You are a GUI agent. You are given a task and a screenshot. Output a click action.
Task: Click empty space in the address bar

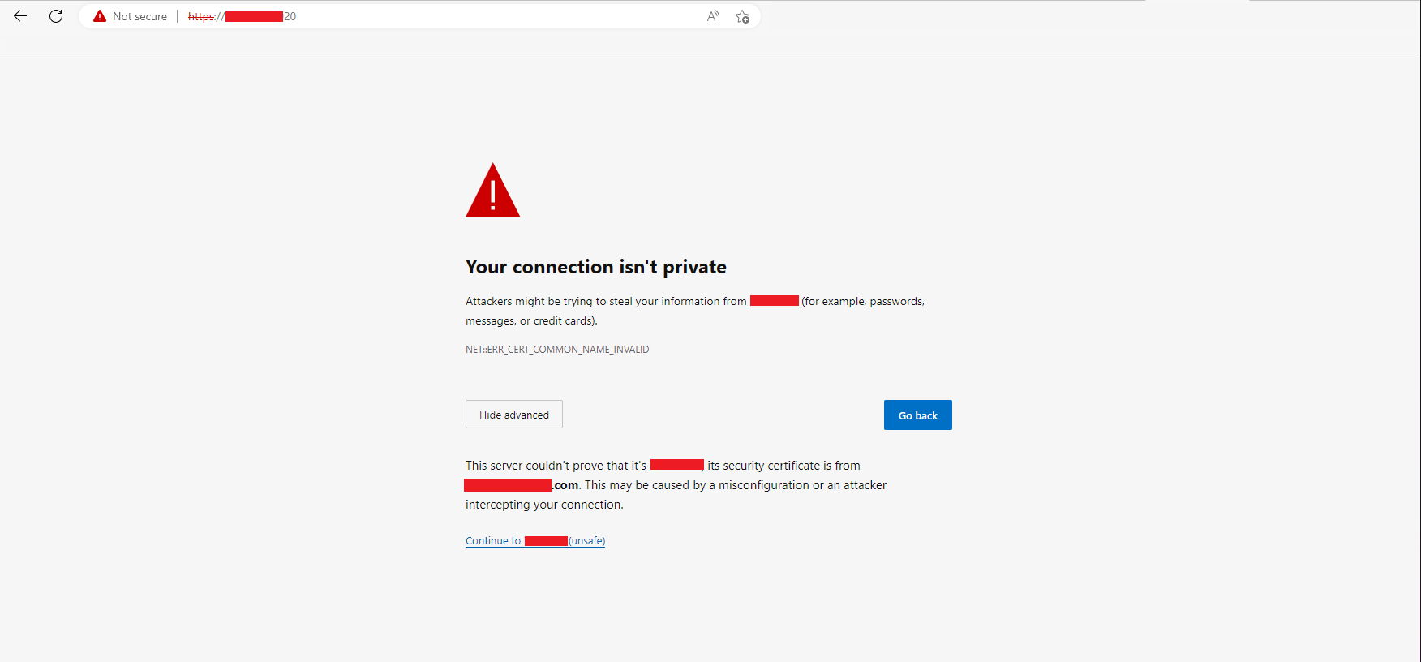[x=487, y=16]
